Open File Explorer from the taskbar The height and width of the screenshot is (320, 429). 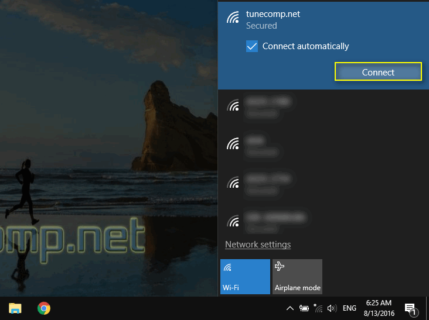click(x=15, y=308)
